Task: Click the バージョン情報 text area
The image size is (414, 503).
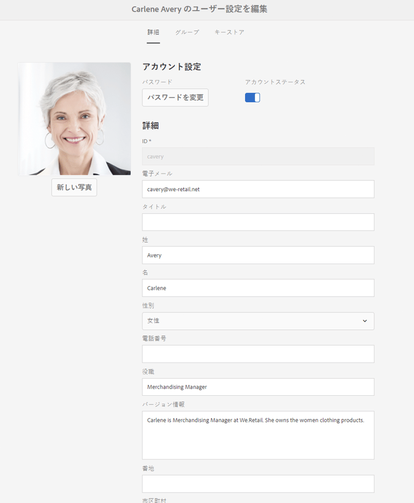Action: point(258,436)
